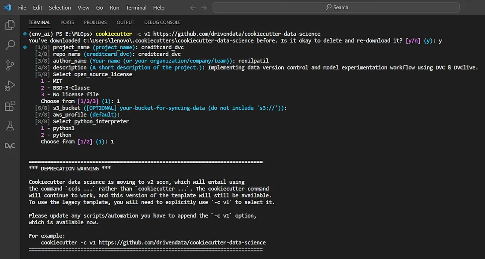Open the Testing flask view

pos(10,126)
